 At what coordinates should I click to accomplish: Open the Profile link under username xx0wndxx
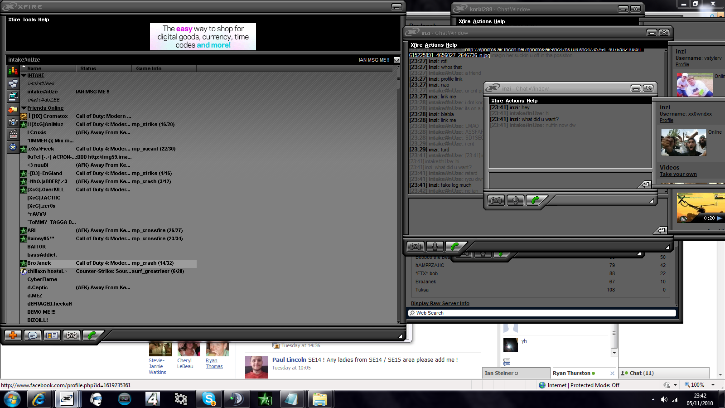coord(666,120)
